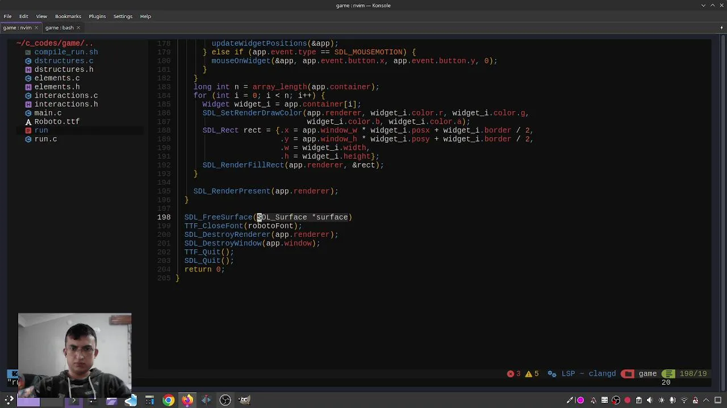Click the font icon beside Roboto.ttf
Viewport: 727px width, 408px height.
pyautogui.click(x=28, y=122)
